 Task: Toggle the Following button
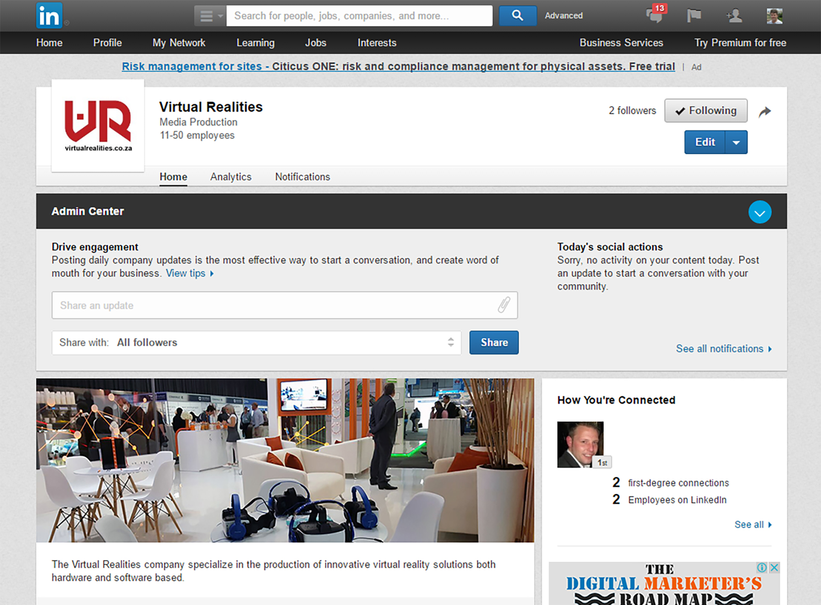(706, 111)
